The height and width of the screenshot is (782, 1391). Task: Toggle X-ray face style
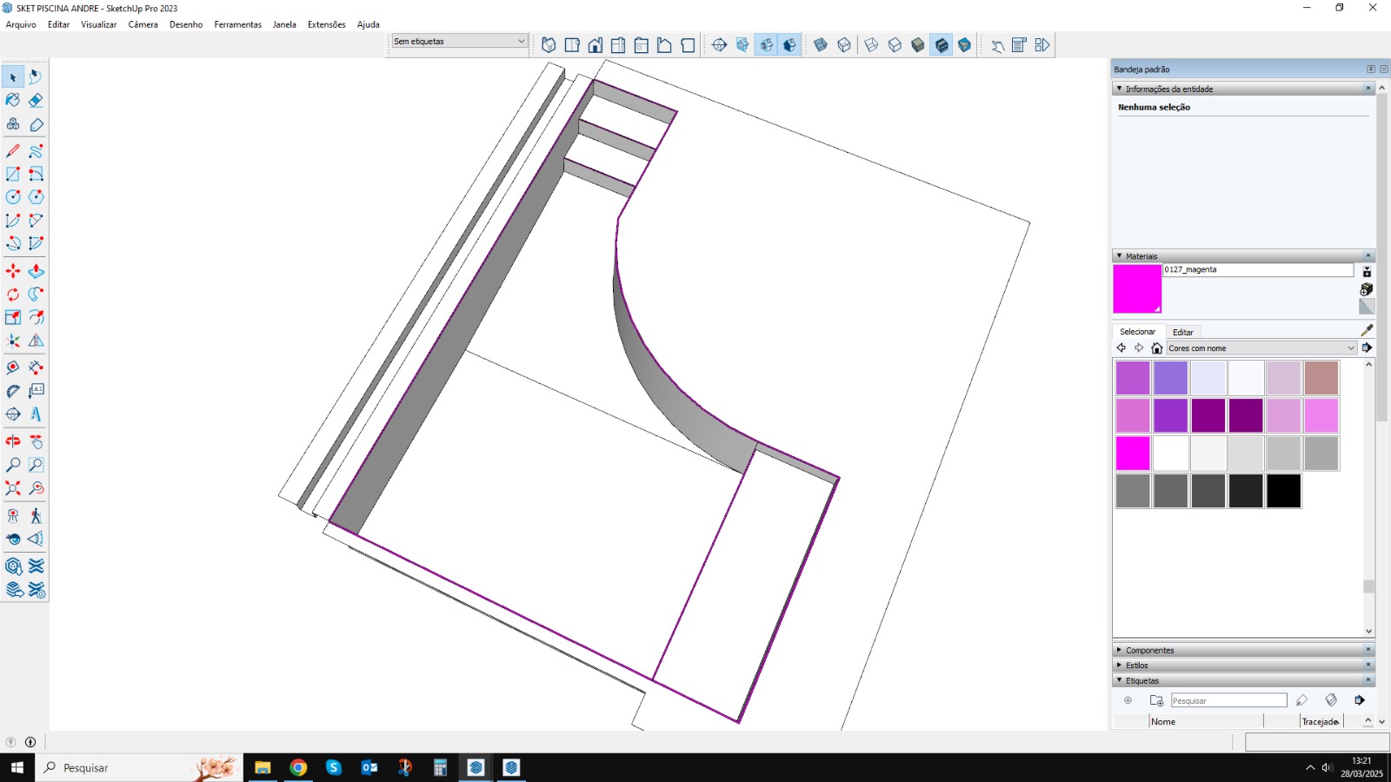click(820, 45)
